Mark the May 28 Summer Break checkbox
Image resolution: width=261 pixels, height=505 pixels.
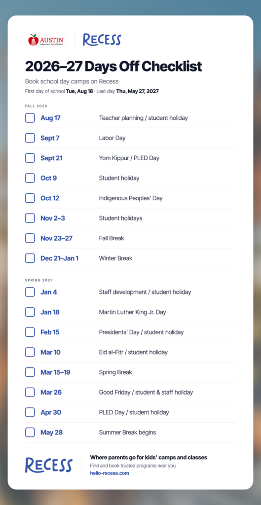click(x=30, y=432)
